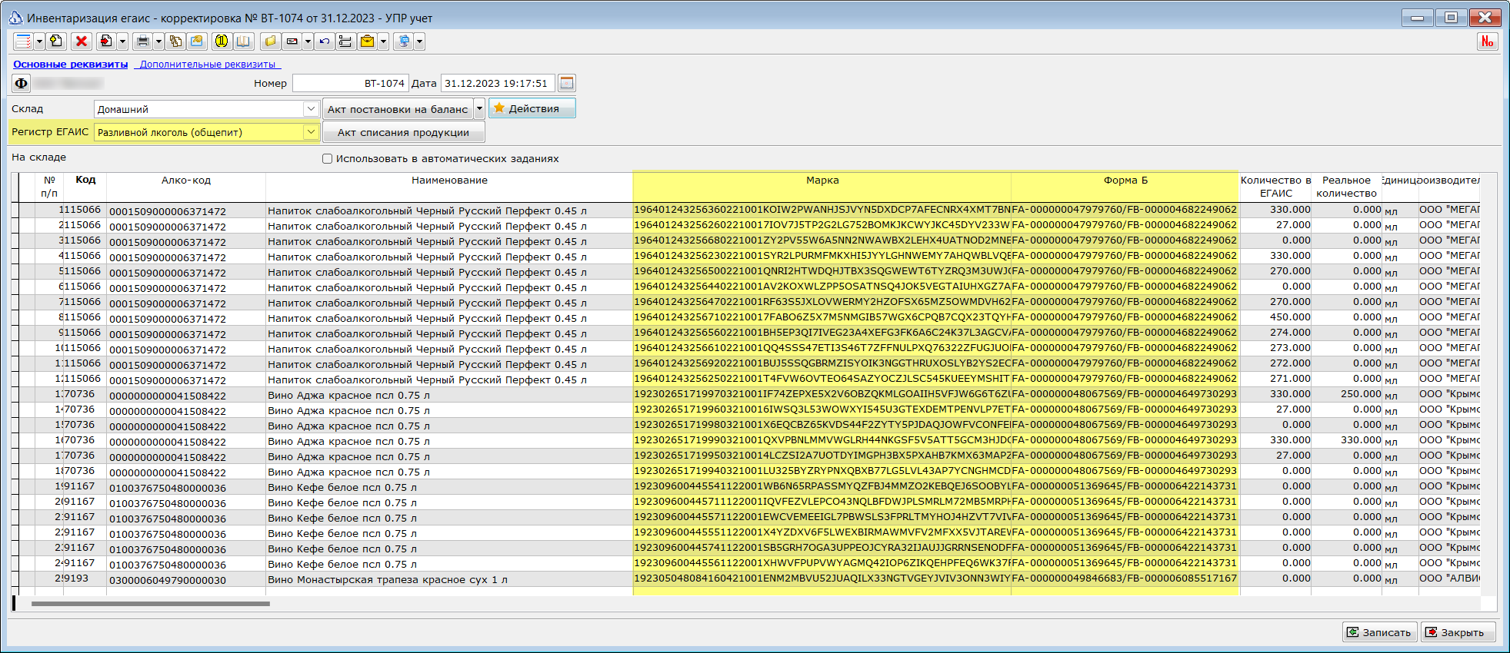This screenshot has width=1510, height=653.
Task: Expand arrow beside Акт постановки на баланс
Action: point(479,109)
